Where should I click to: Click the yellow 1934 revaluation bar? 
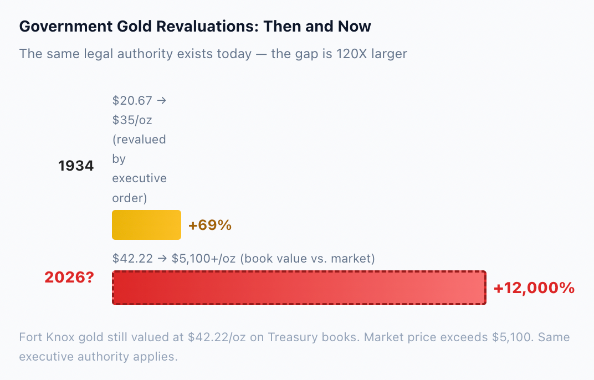click(x=146, y=225)
